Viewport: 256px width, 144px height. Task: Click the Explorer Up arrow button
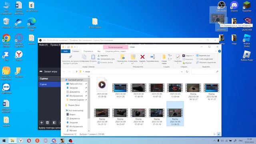tap(76, 72)
